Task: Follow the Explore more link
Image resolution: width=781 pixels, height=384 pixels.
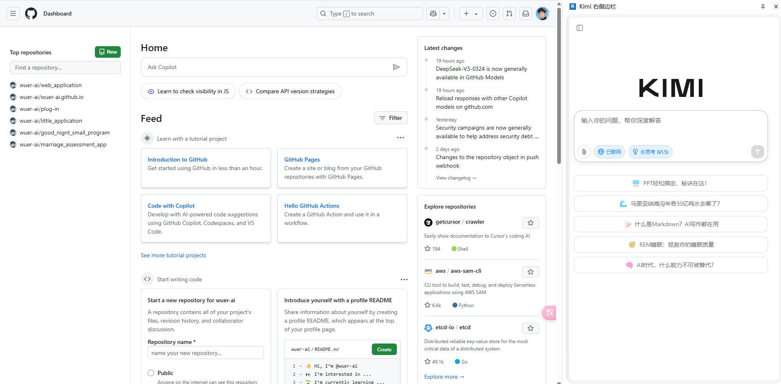Action: click(x=444, y=377)
